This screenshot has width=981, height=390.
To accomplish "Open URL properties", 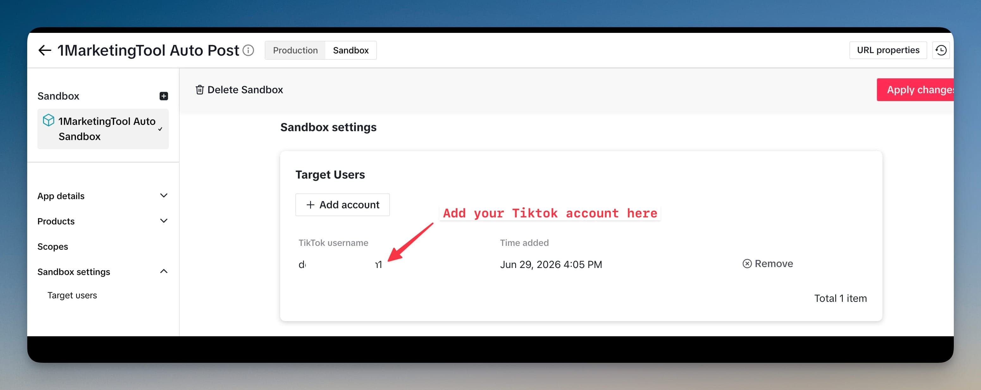I will coord(888,50).
